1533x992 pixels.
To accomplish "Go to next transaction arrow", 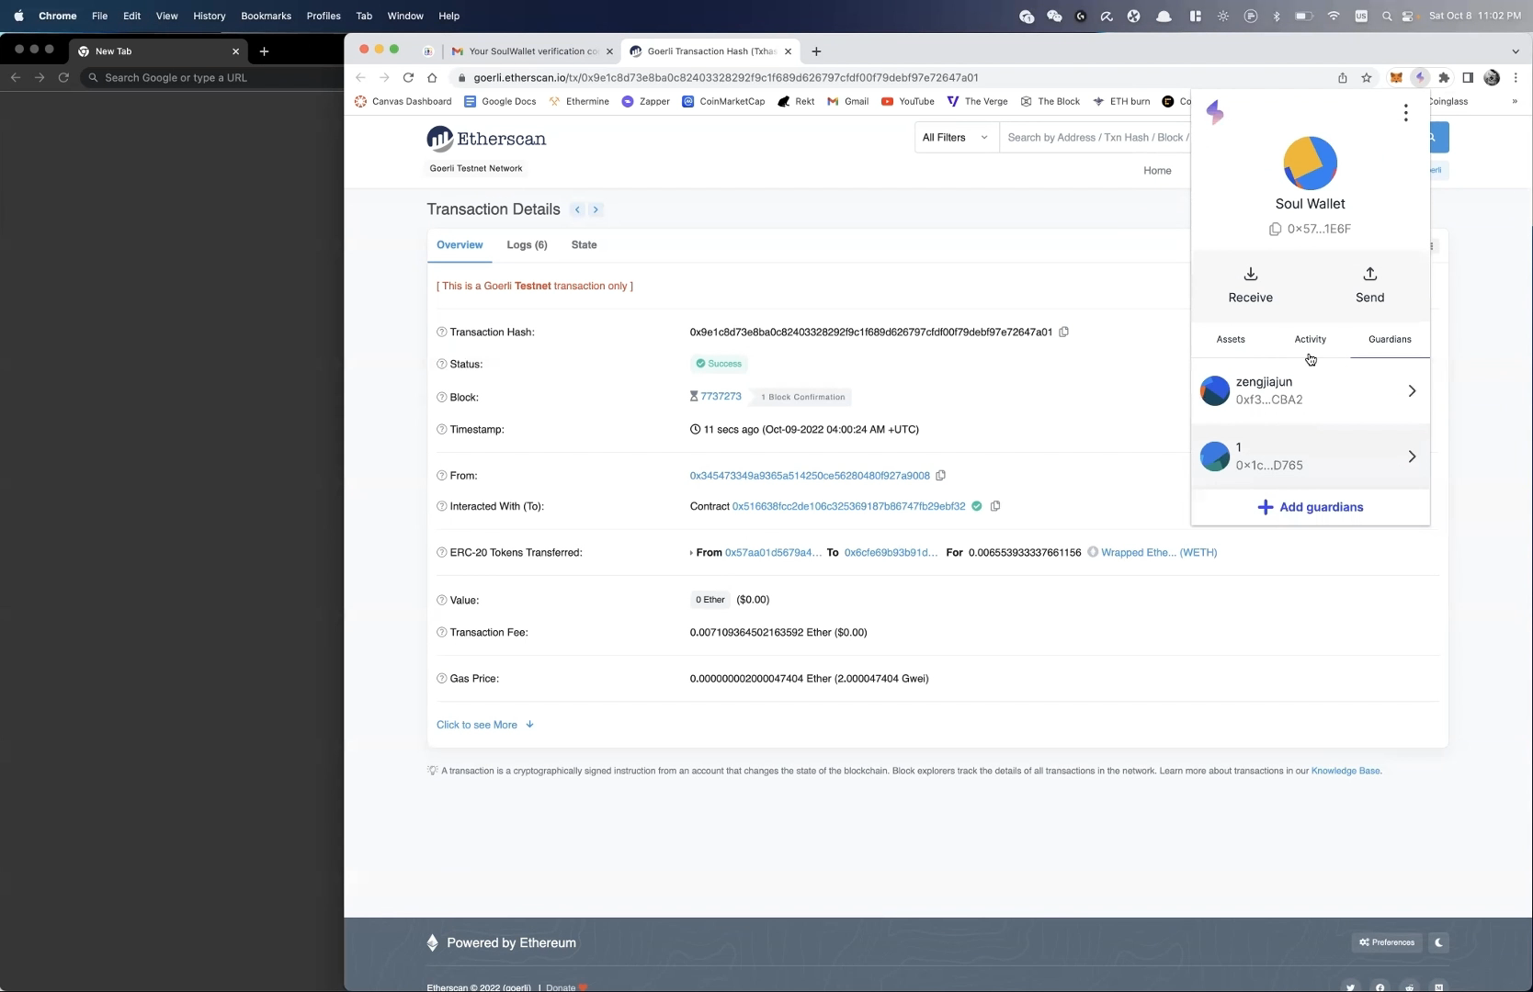I will click(x=596, y=209).
